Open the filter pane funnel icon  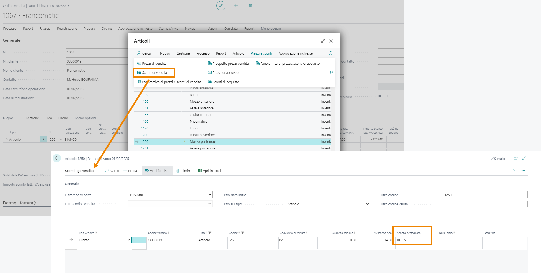[x=515, y=171]
